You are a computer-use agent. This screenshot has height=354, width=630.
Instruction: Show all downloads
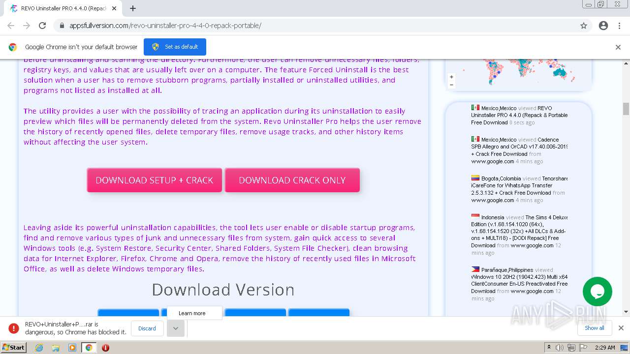595,328
